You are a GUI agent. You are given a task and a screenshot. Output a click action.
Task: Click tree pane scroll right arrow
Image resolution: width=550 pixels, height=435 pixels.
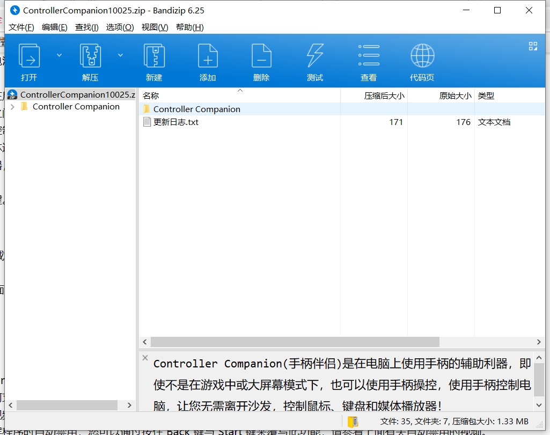(x=129, y=405)
